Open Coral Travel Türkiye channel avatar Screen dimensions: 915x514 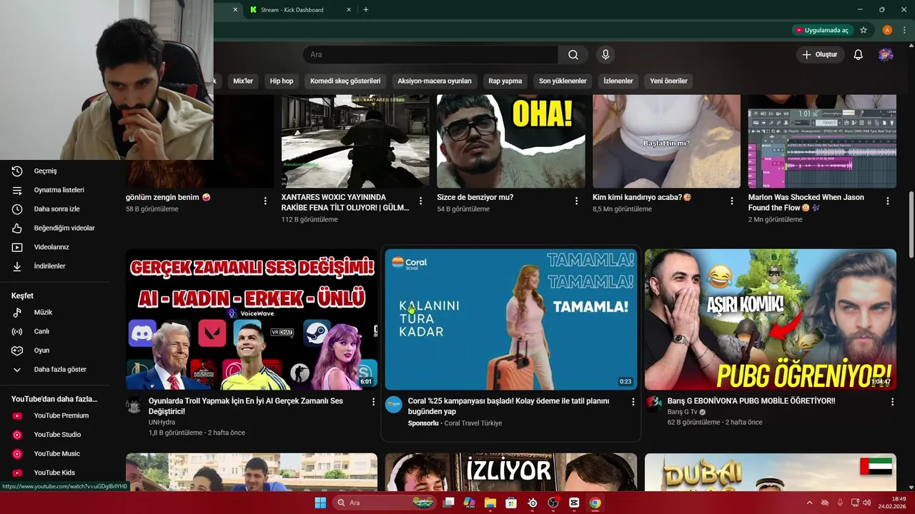(394, 405)
